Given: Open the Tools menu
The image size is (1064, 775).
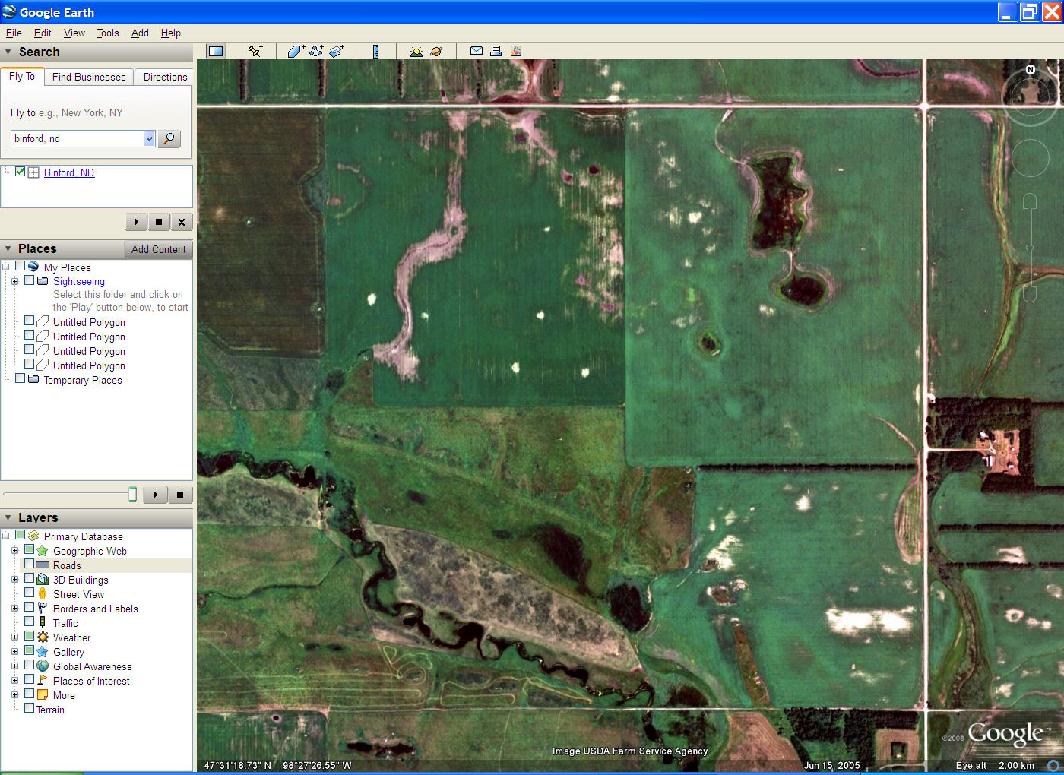Looking at the screenshot, I should [x=108, y=33].
